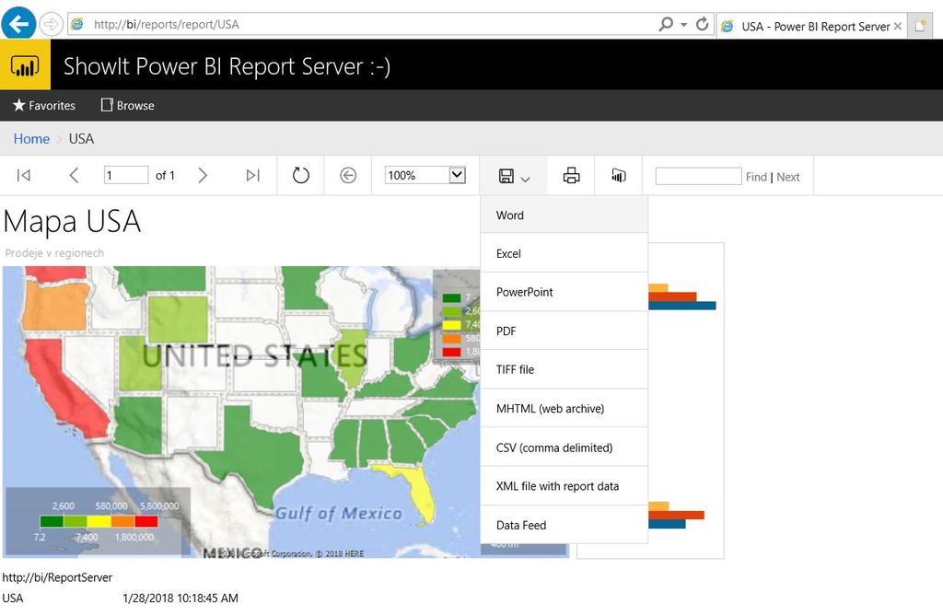The height and width of the screenshot is (616, 943).
Task: Click the dark green swatch in bottom legend
Action: pos(52,521)
